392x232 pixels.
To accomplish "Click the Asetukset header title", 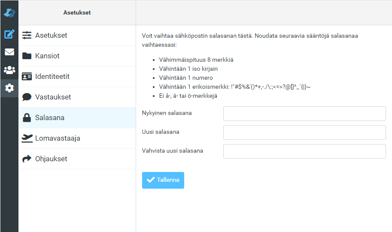I will [x=77, y=12].
